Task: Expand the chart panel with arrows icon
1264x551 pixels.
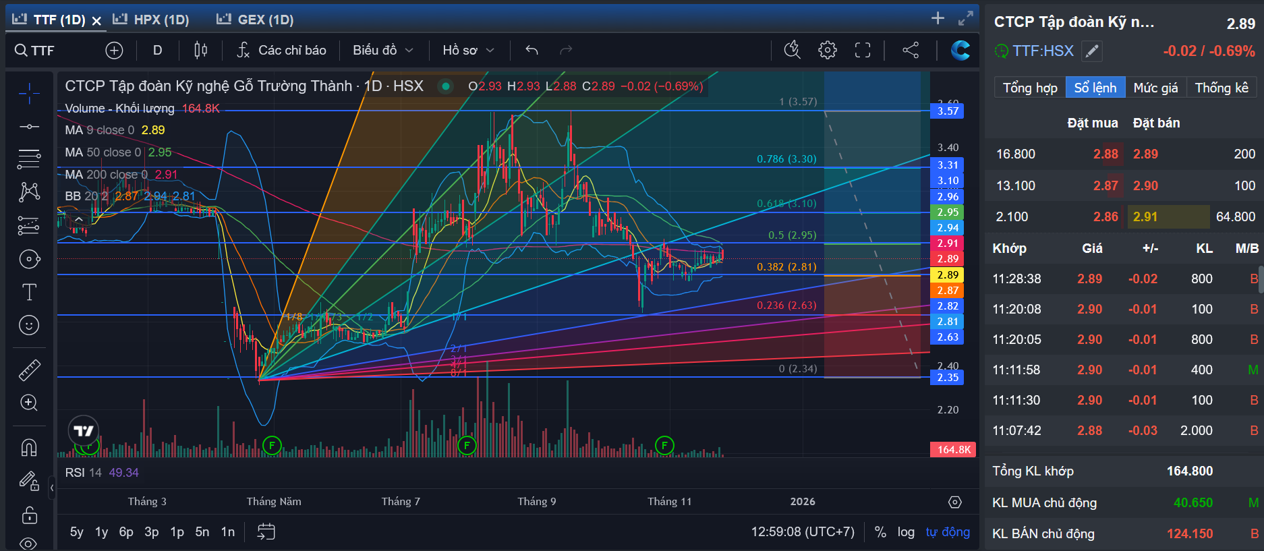Action: pos(966,19)
